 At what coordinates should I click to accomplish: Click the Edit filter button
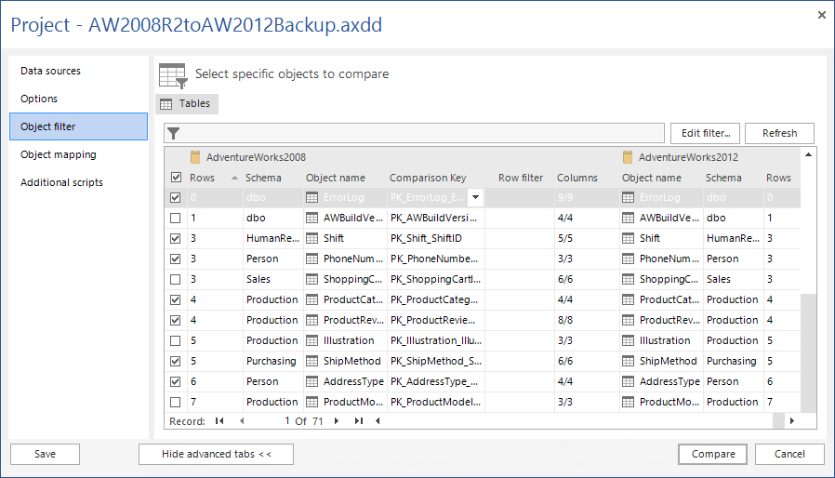click(706, 133)
